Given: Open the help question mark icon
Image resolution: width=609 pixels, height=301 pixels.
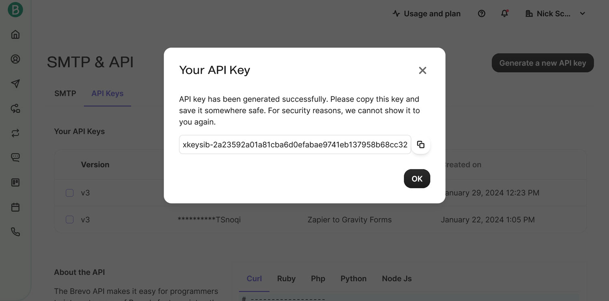Looking at the screenshot, I should (482, 13).
